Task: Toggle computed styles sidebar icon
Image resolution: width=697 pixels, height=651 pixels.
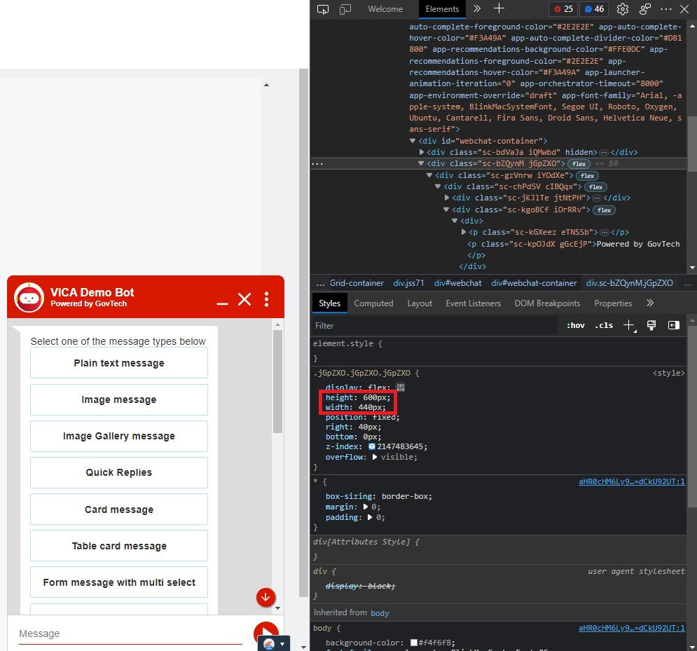Action: coord(674,325)
